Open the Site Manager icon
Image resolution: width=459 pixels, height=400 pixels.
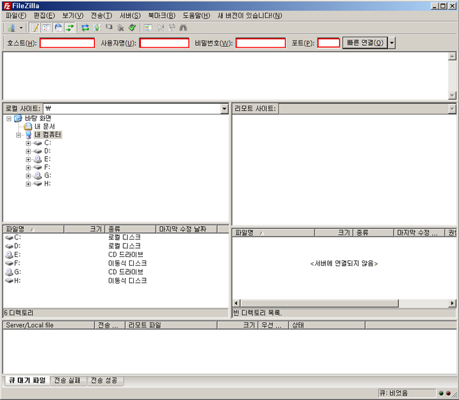click(x=11, y=28)
